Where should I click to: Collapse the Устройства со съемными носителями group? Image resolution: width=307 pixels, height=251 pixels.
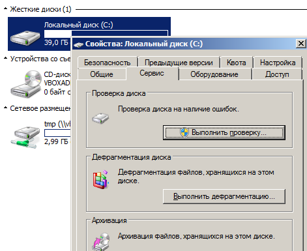pos(6,59)
